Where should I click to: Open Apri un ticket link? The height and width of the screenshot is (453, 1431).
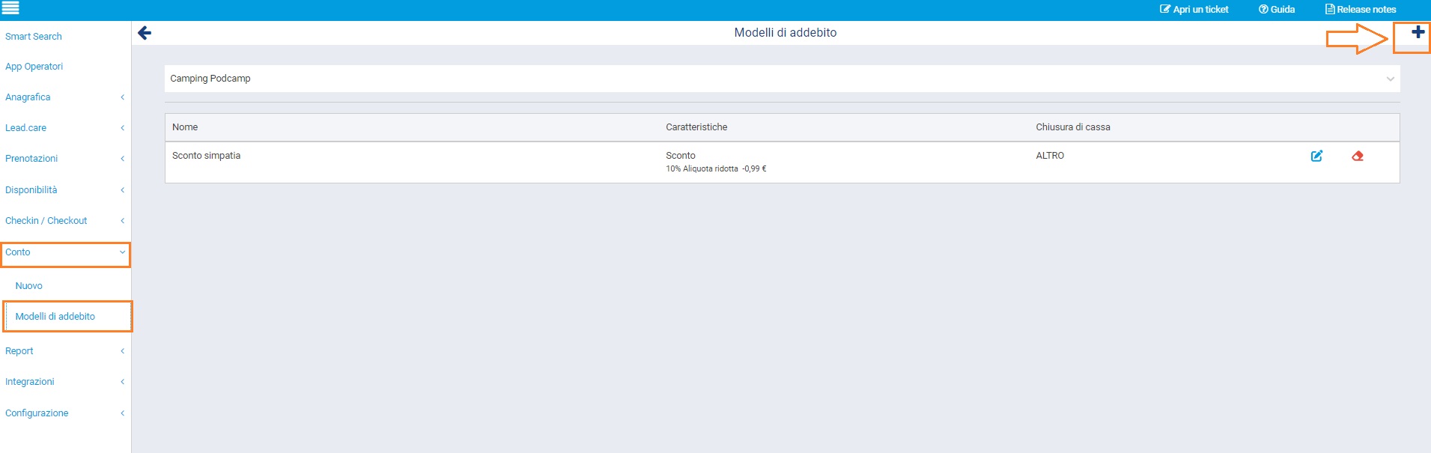point(1194,10)
